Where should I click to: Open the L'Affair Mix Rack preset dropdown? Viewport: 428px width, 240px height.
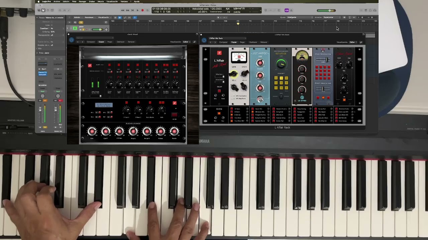[x=227, y=38]
